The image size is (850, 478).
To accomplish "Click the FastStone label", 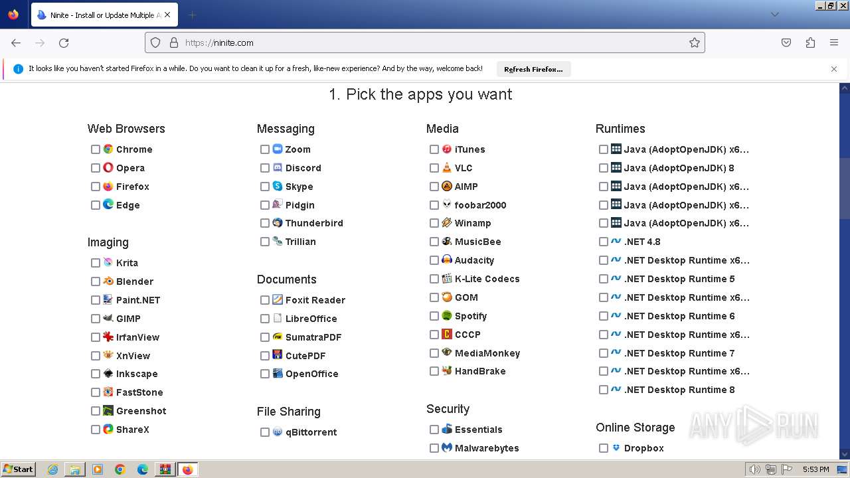I will [x=139, y=392].
